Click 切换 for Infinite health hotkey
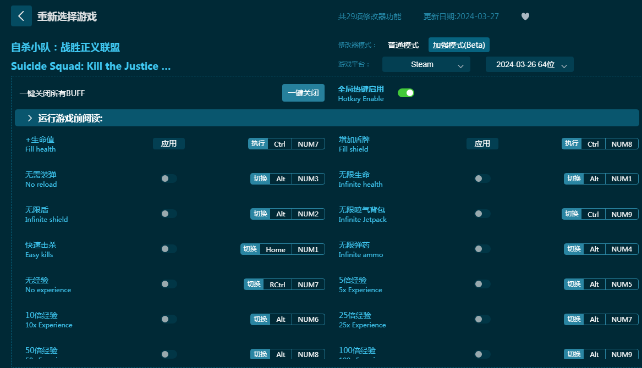 click(574, 179)
